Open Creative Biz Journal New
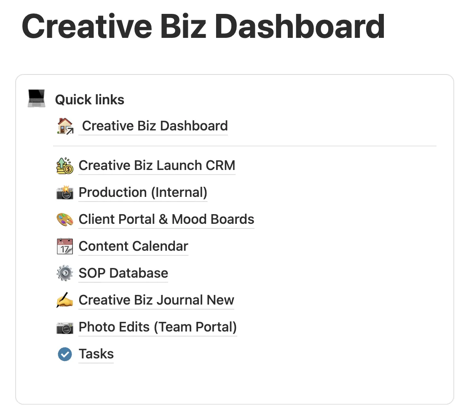 (156, 300)
